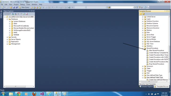The height and width of the screenshot is (96, 171).
Task: Open the Help menu
Action: tap(41, 5)
